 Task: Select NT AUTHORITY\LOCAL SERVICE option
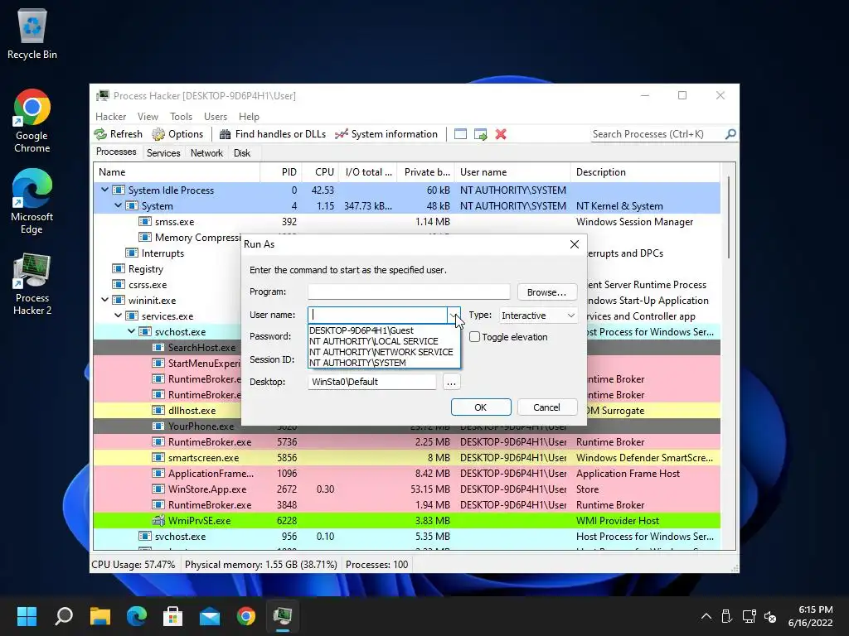tap(383, 341)
